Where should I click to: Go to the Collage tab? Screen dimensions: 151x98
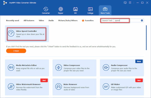pyautogui.click(x=90, y=11)
